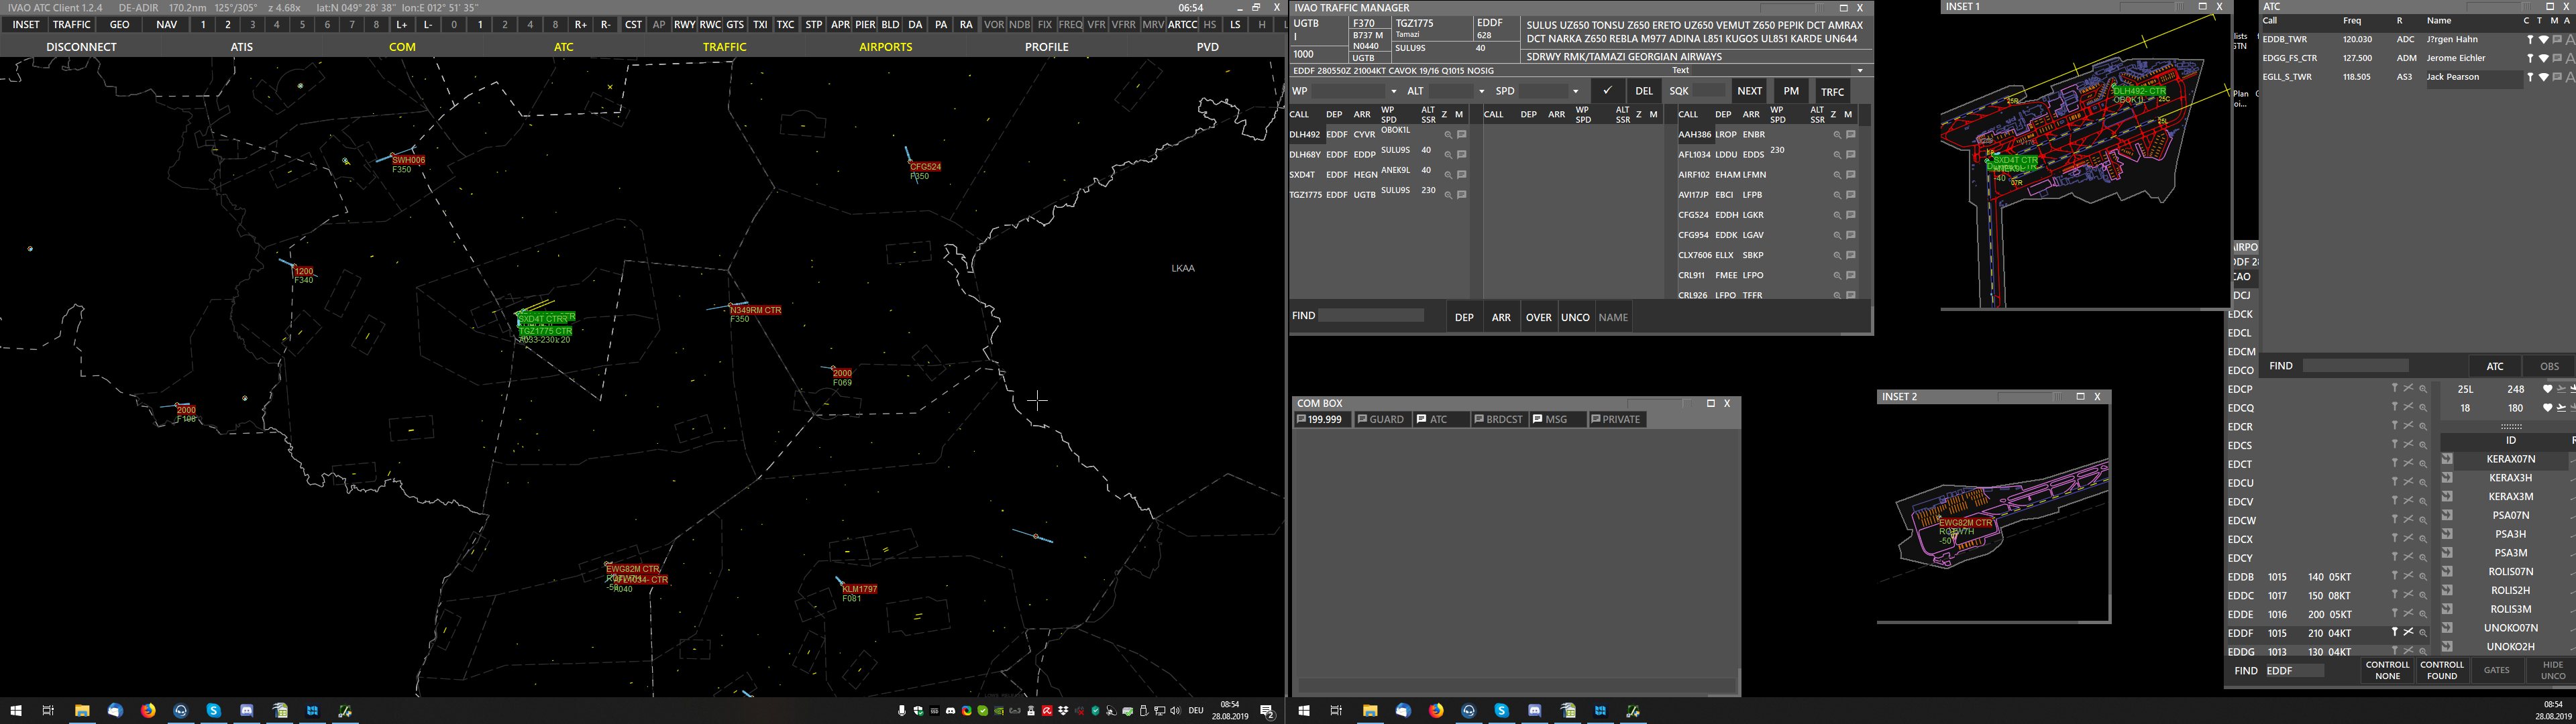Image resolution: width=2576 pixels, height=724 pixels.
Task: Click tower pin icon for EDDB row
Action: (x=2394, y=577)
